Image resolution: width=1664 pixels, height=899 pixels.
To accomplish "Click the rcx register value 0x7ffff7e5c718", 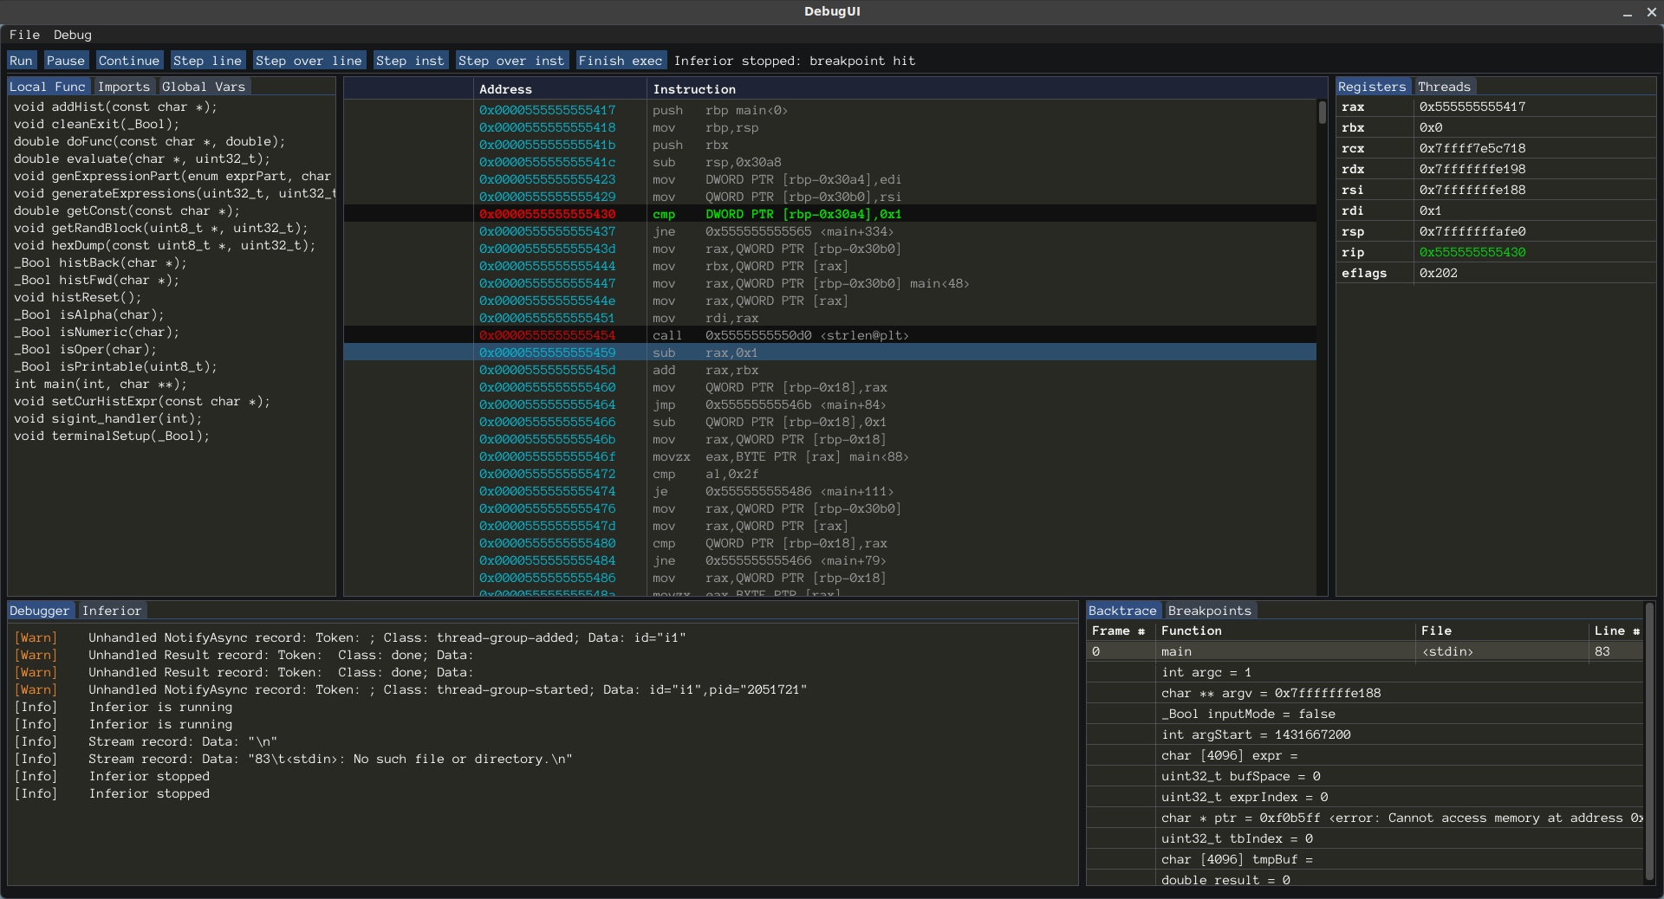I will 1472,148.
